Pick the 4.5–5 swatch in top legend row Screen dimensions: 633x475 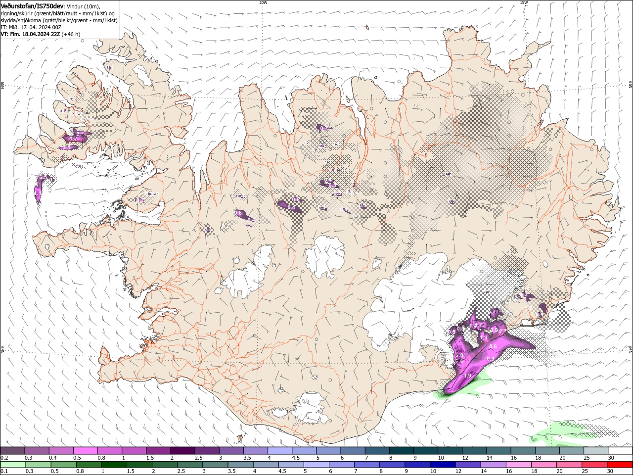[304, 451]
